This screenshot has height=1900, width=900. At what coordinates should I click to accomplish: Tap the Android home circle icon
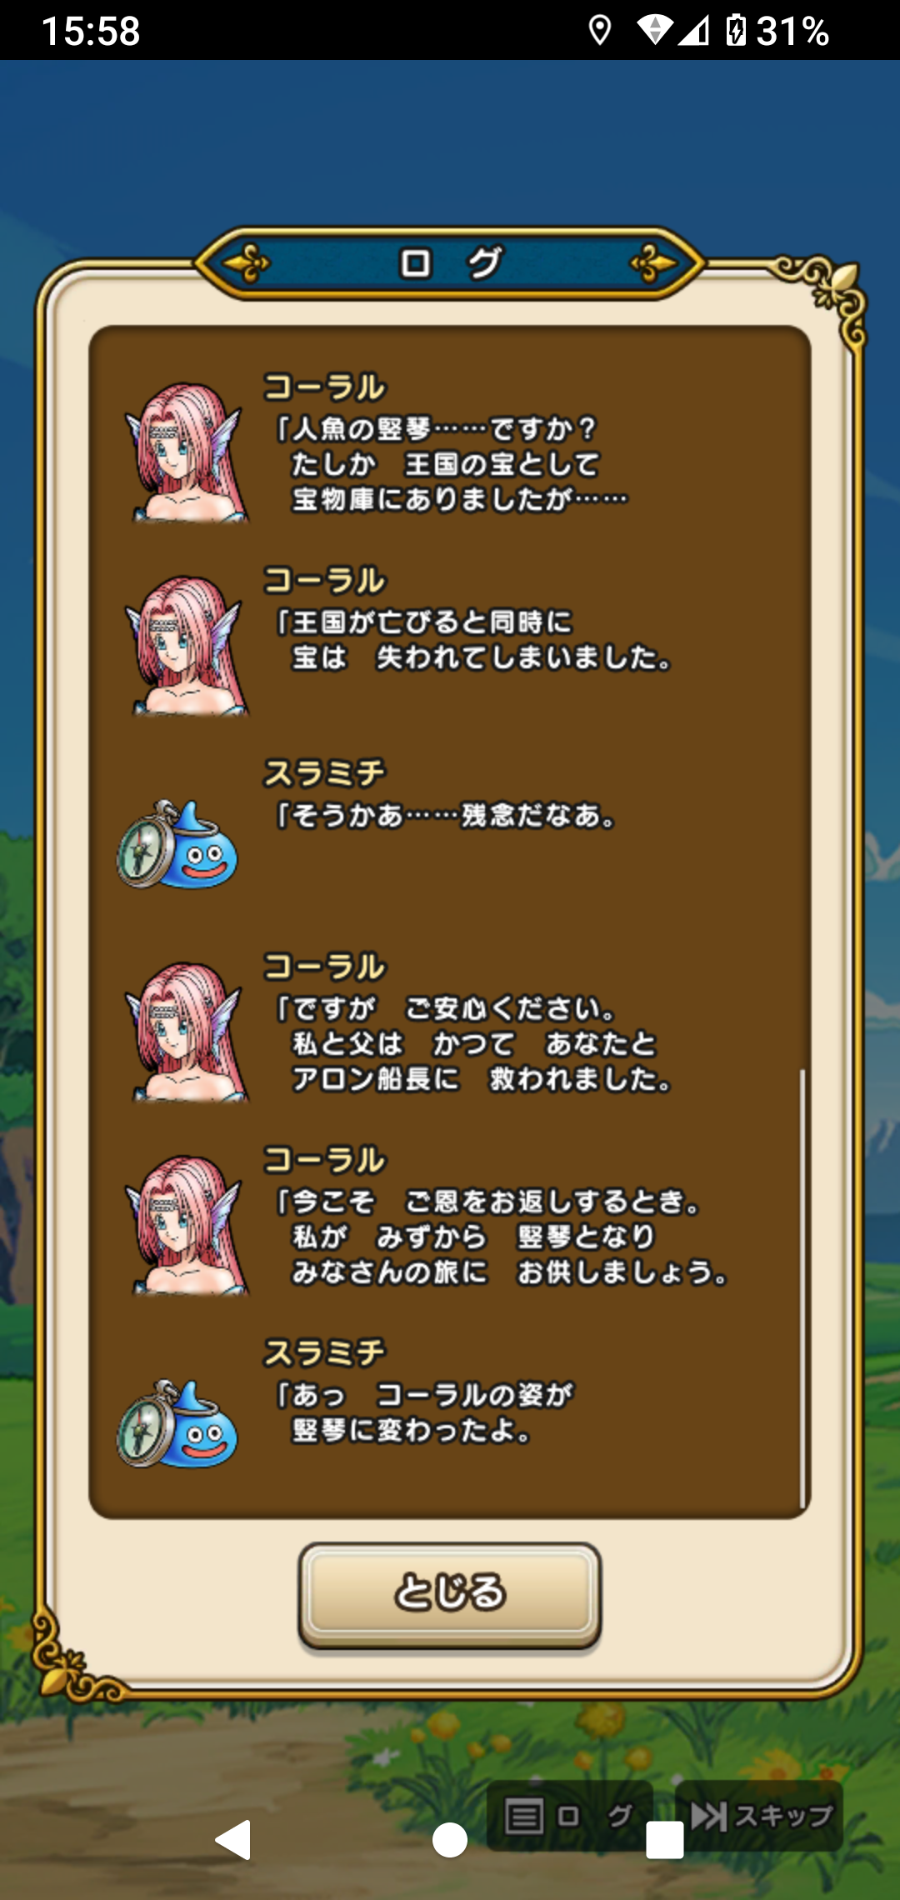pos(450,1840)
